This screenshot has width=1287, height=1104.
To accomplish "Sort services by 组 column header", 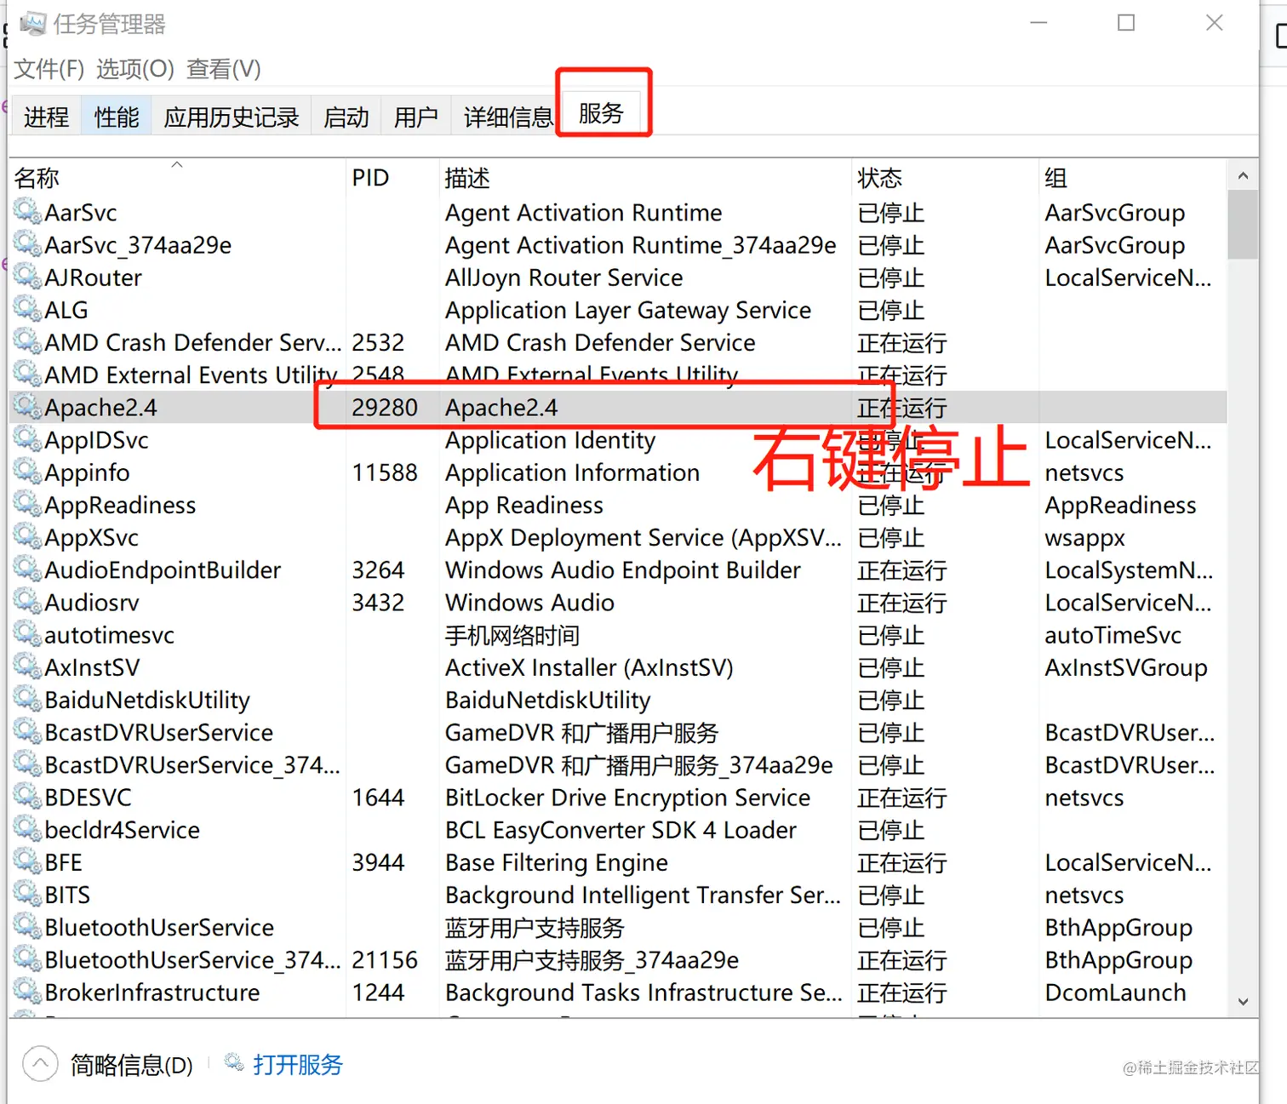I will click(1133, 177).
